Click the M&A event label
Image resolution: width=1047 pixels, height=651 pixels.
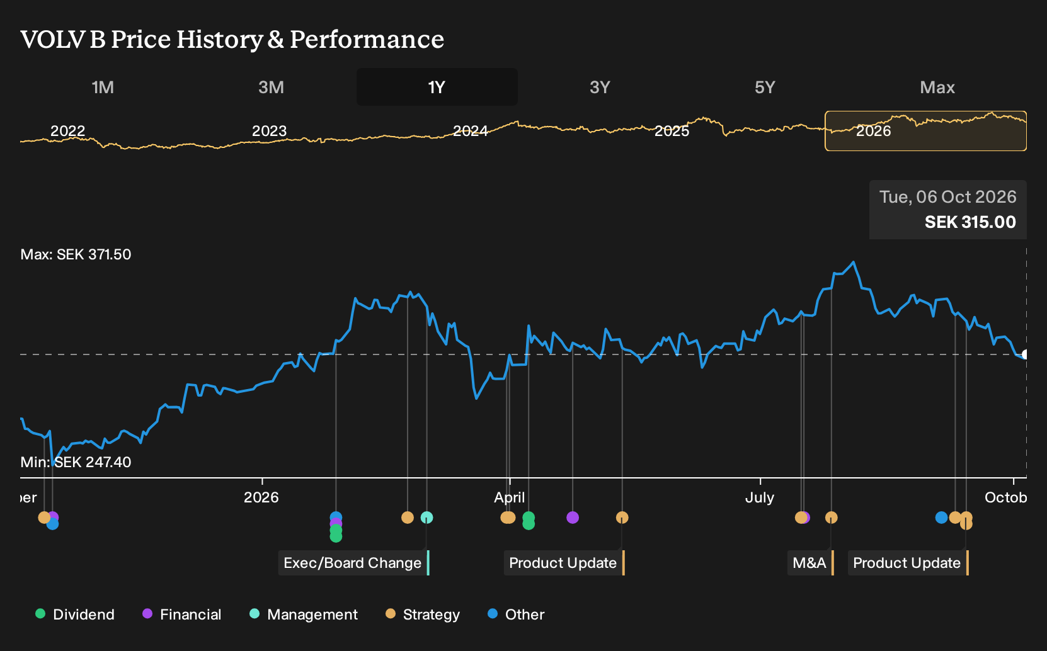coord(810,563)
